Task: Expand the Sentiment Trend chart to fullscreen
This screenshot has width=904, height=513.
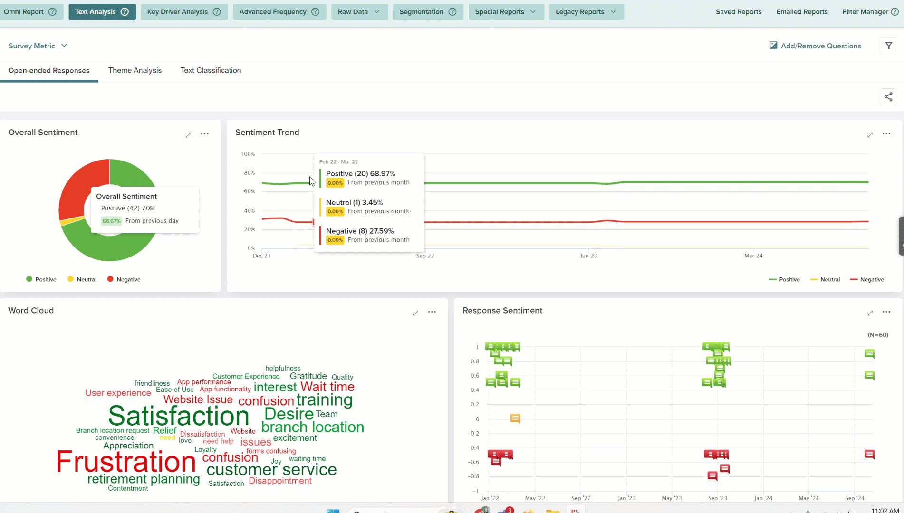Action: (x=870, y=135)
